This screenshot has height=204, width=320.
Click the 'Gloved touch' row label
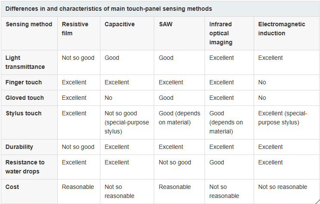point(25,98)
